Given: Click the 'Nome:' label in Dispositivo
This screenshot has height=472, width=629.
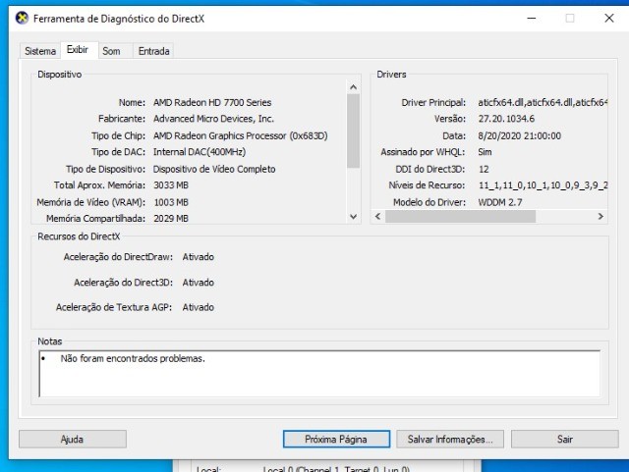Looking at the screenshot, I should [x=132, y=103].
